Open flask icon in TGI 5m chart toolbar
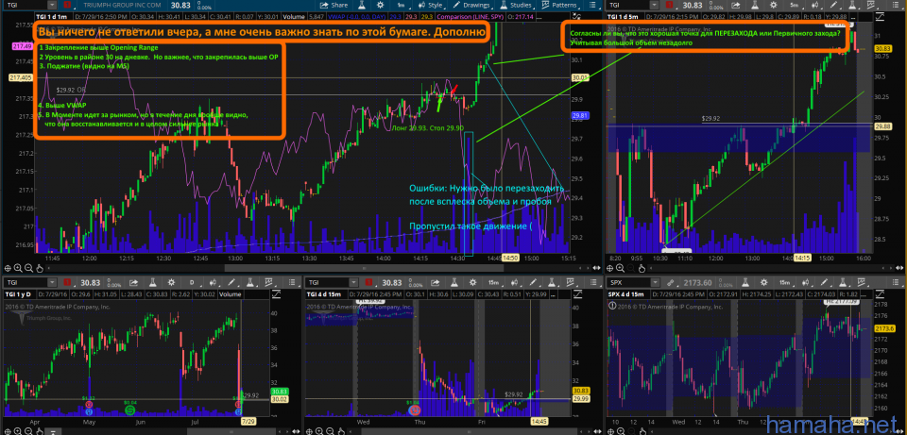 pyautogui.click(x=755, y=6)
